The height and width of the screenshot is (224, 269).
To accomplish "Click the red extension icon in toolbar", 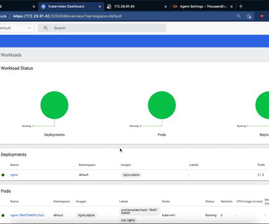I will coord(261,16).
